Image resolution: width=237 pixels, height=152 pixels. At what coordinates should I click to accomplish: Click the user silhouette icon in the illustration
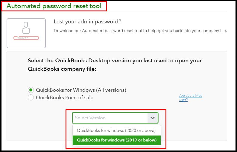pos(26,28)
